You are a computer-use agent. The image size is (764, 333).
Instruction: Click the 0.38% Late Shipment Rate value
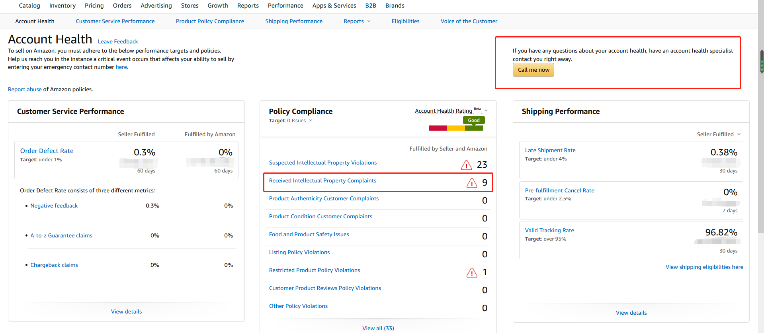[724, 153]
